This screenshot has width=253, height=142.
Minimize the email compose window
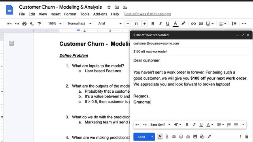(237, 35)
